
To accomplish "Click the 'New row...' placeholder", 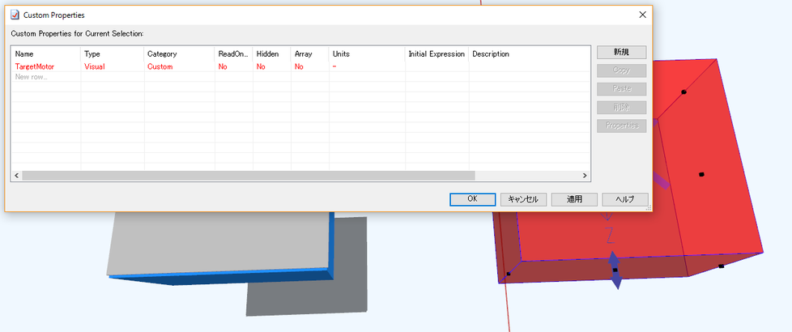I will [32, 77].
